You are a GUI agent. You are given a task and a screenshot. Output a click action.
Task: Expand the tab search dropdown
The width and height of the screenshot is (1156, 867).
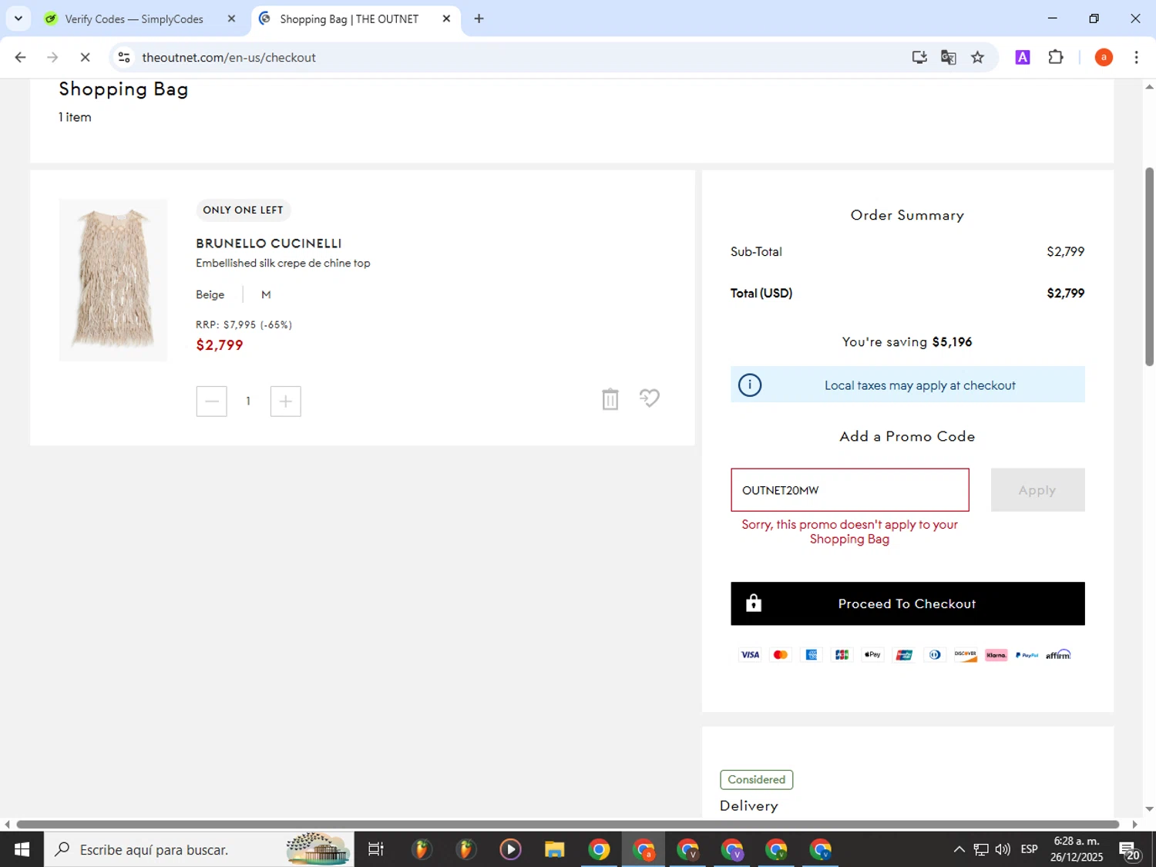(18, 18)
